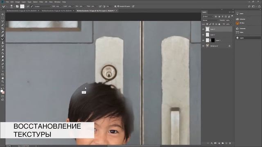Enable airbrush-style build-up in options bar
Viewport: 262px width, 147px height.
click(x=100, y=7)
